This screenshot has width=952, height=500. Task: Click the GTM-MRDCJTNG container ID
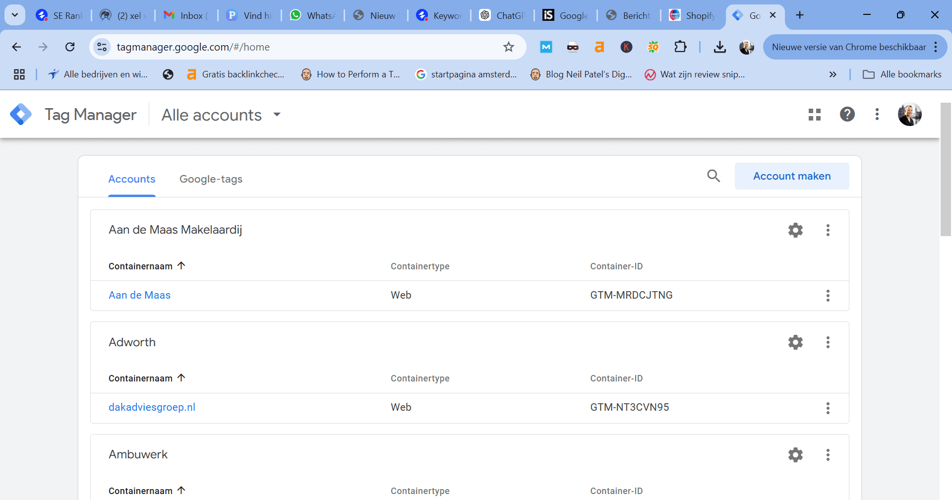click(x=631, y=295)
